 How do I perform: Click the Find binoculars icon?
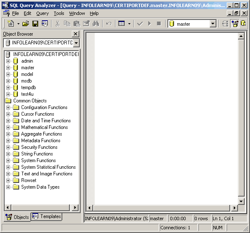click(96, 24)
